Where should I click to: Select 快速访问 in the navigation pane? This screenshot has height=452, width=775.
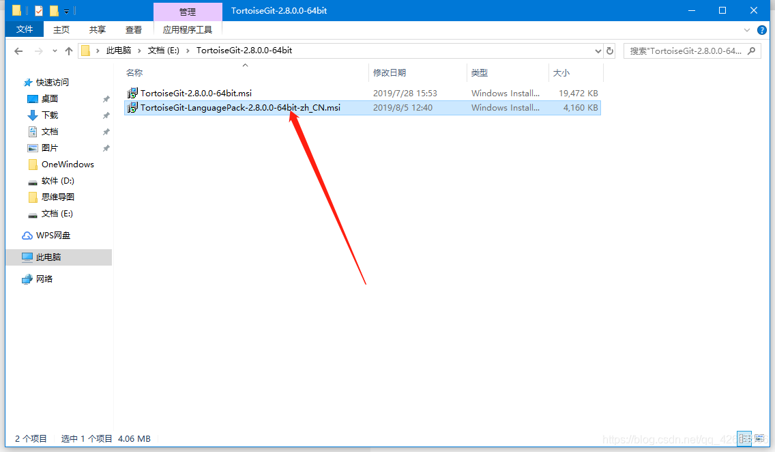52,82
